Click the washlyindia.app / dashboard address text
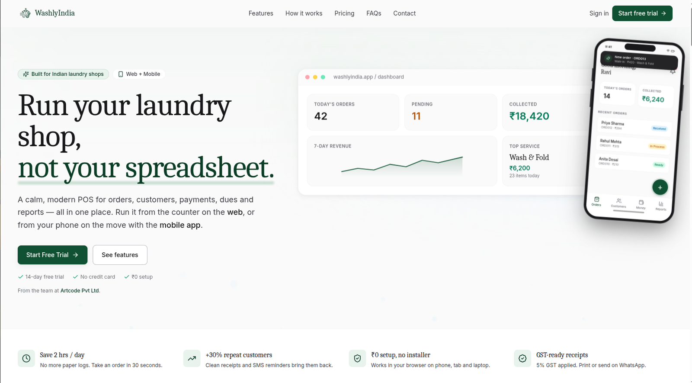This screenshot has width=692, height=383. click(x=368, y=77)
